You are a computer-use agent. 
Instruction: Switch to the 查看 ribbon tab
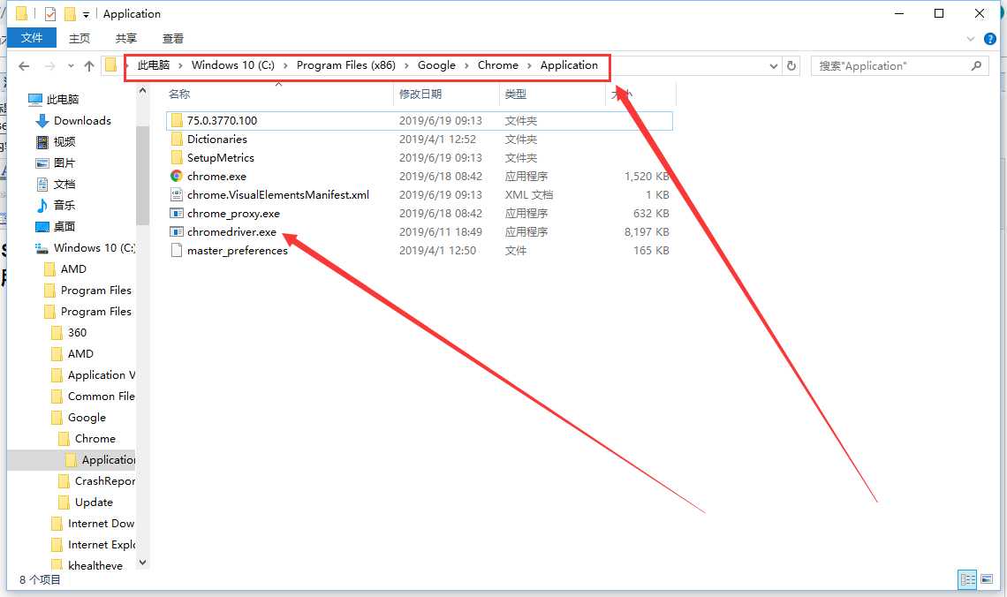[173, 39]
